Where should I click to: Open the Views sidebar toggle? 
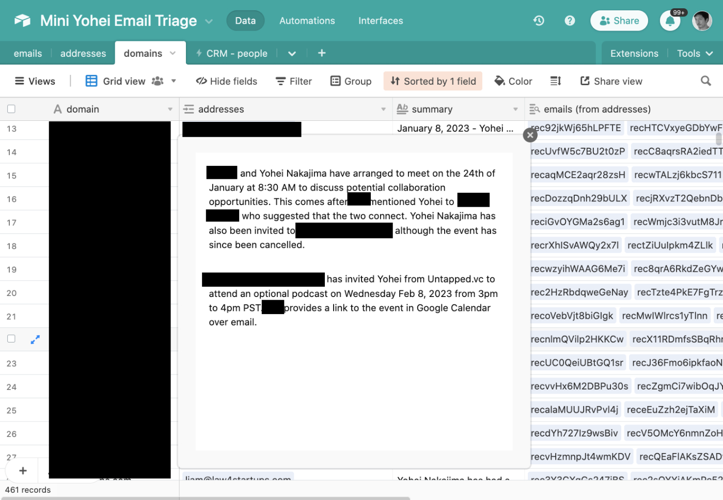(35, 81)
